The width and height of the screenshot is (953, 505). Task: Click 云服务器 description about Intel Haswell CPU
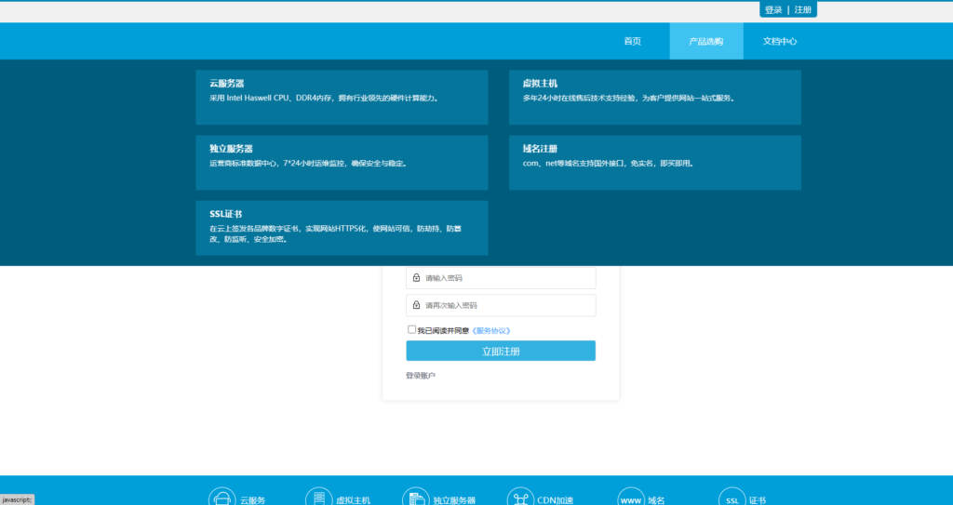[324, 98]
